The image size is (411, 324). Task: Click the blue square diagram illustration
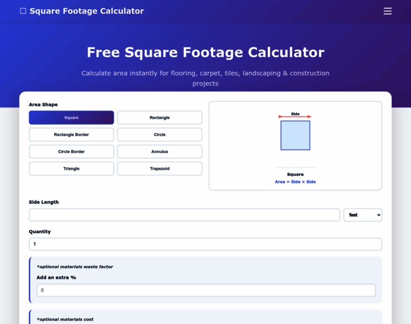click(295, 136)
